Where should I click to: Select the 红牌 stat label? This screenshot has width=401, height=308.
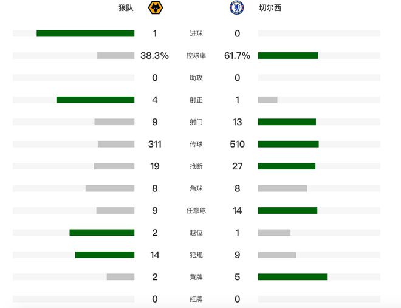pos(196,299)
